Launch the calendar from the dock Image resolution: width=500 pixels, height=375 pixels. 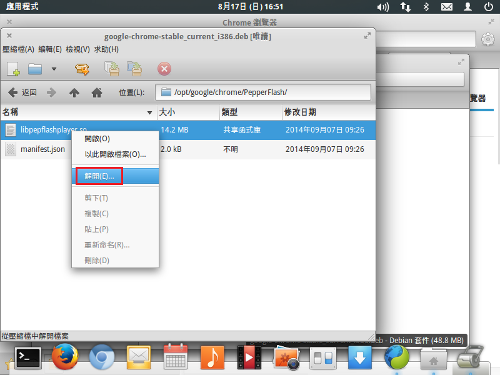coord(176,356)
